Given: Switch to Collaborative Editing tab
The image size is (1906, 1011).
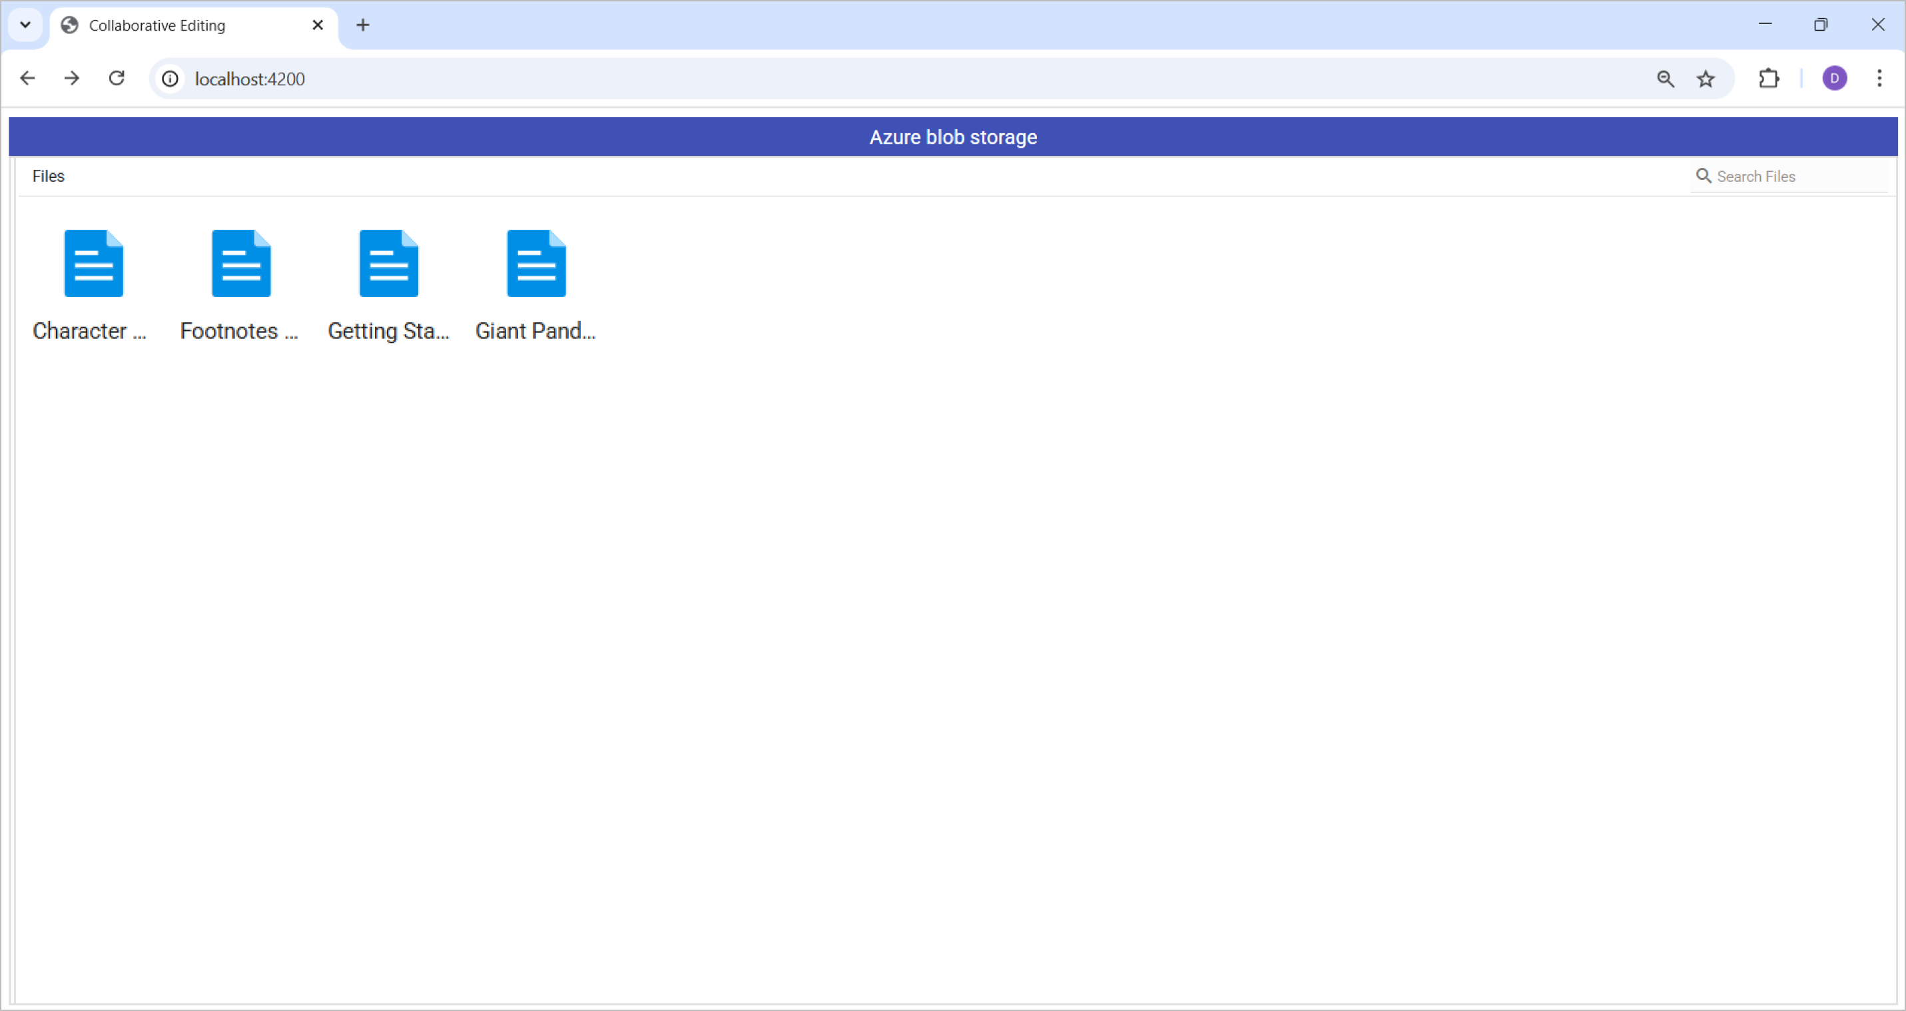Looking at the screenshot, I should point(157,25).
